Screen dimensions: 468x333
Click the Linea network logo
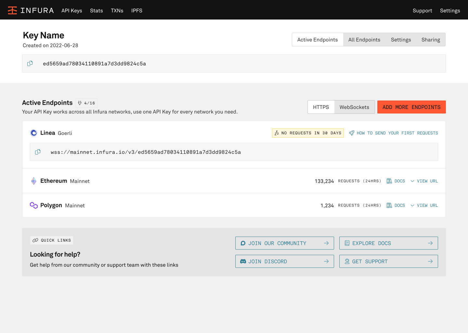tap(34, 133)
